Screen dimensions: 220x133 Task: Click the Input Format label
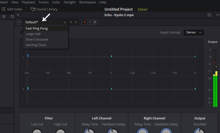170,32
